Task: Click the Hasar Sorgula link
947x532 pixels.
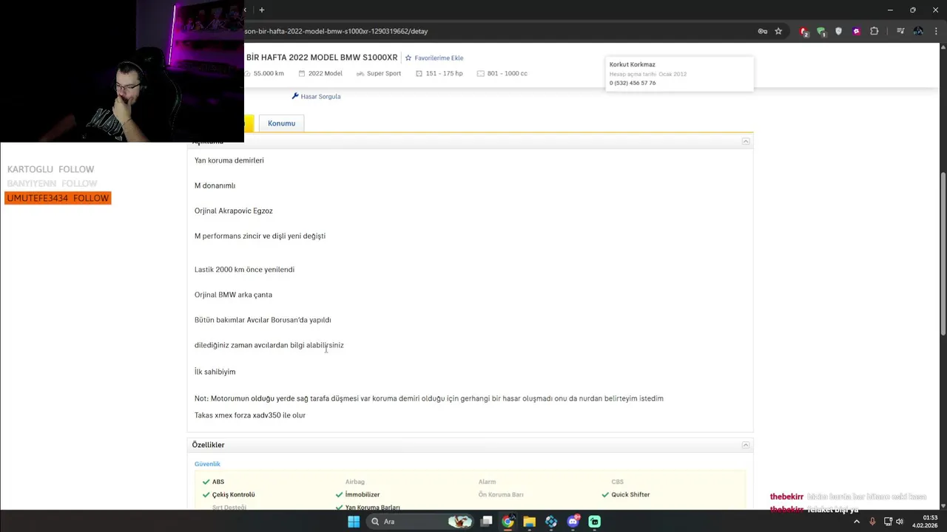Action: (320, 96)
